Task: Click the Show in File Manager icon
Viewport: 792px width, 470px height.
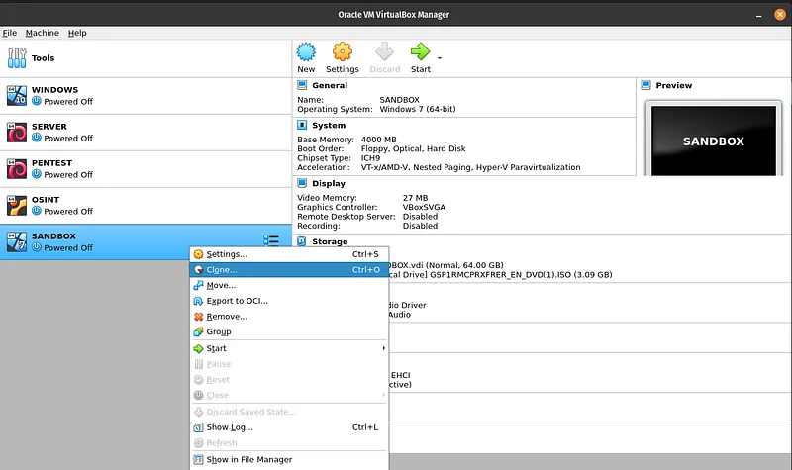Action: pyautogui.click(x=199, y=459)
